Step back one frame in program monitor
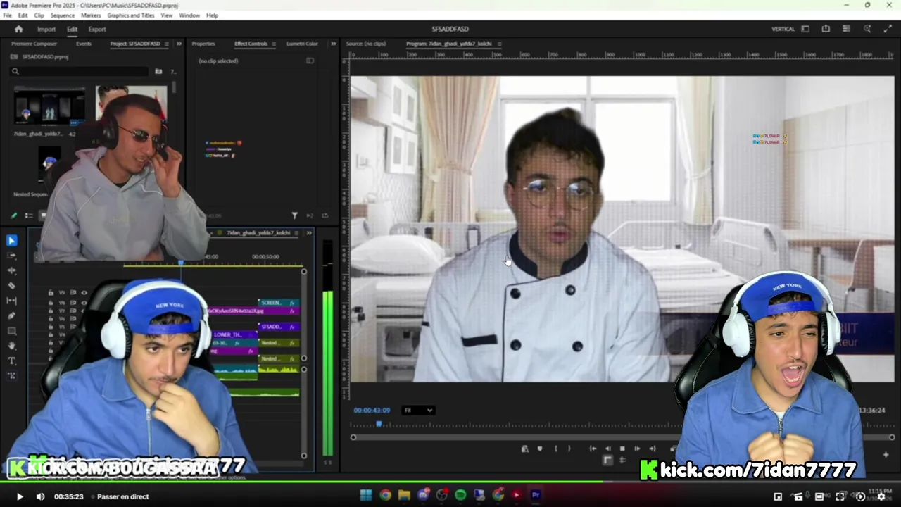Viewport: 901px width, 507px height. (x=608, y=449)
